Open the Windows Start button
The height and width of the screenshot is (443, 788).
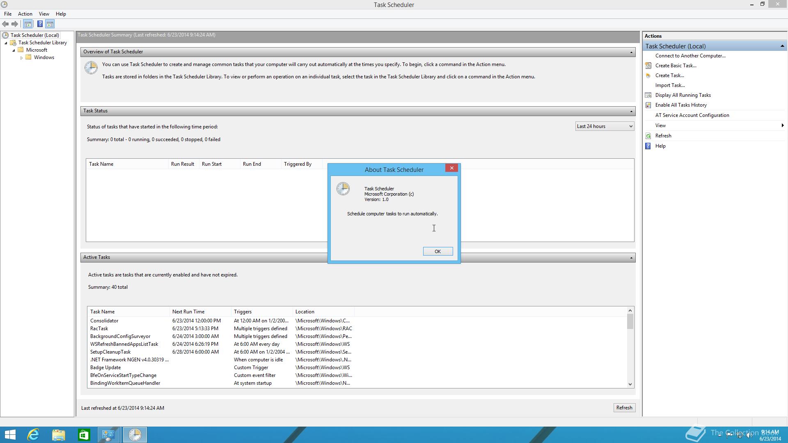pyautogui.click(x=10, y=435)
